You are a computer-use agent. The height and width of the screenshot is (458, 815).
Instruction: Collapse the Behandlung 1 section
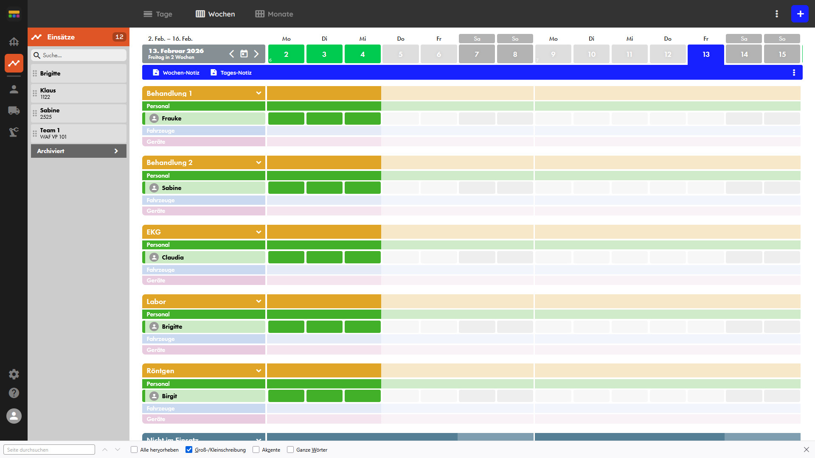pyautogui.click(x=259, y=93)
